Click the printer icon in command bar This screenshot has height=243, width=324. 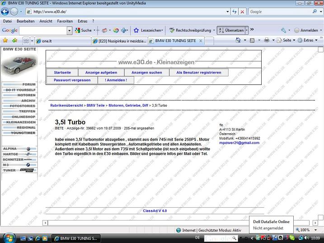click(x=267, y=40)
